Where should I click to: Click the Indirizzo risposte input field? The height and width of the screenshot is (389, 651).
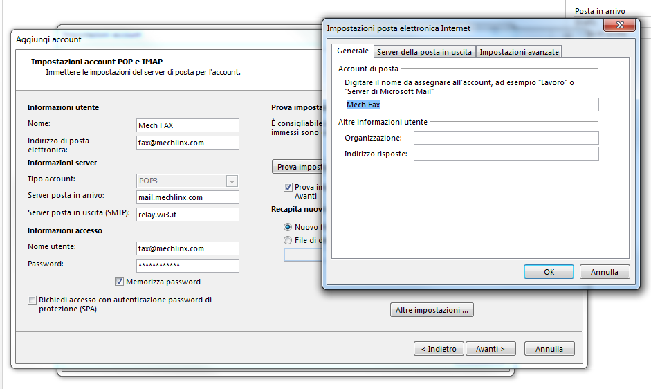(x=506, y=154)
